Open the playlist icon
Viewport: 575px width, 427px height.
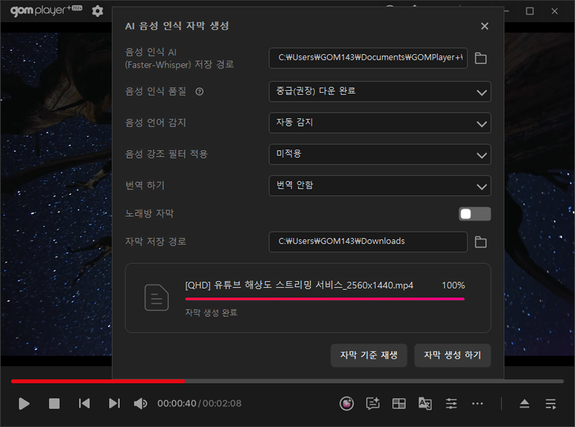[551, 403]
